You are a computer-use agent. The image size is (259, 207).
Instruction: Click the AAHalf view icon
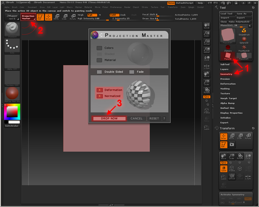coord(207,50)
